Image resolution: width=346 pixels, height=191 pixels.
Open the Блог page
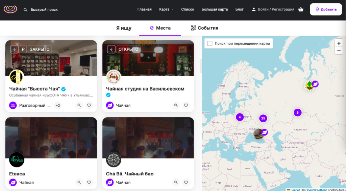(240, 9)
